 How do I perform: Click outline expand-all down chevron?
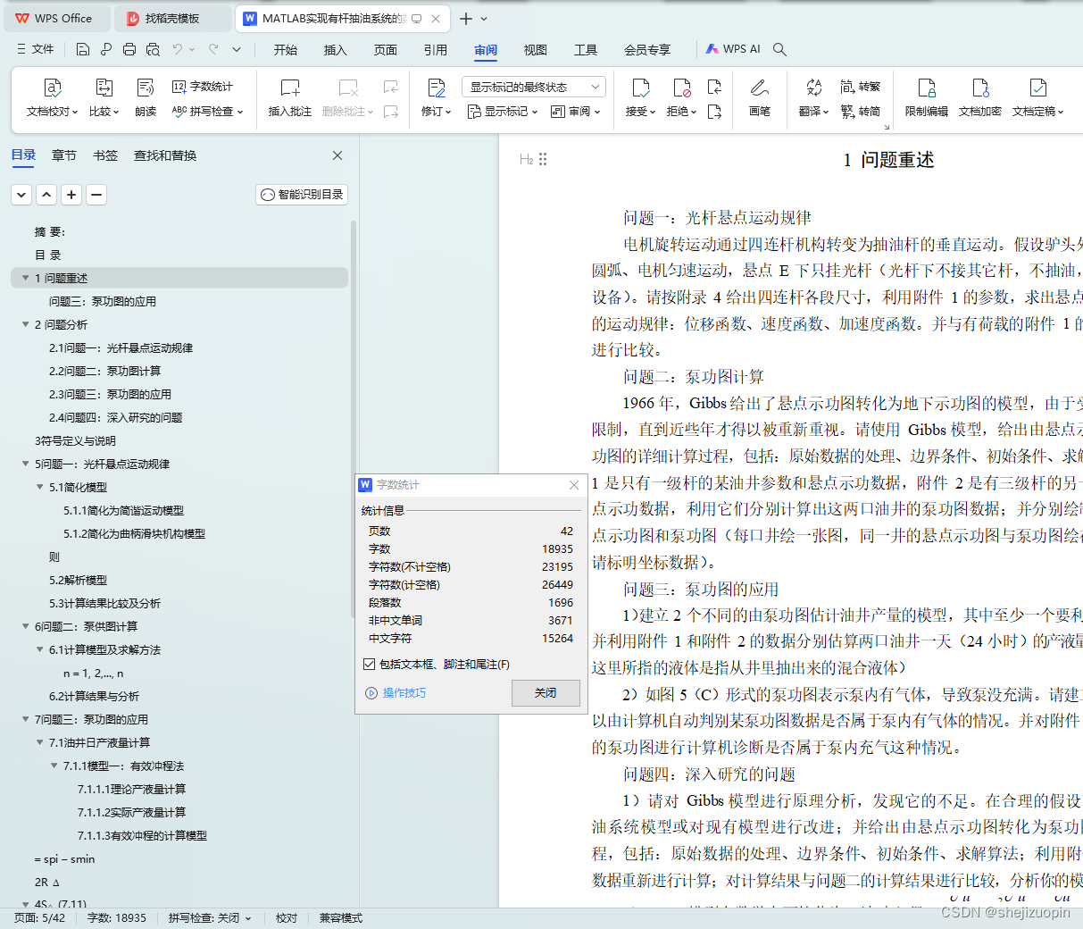[x=21, y=194]
